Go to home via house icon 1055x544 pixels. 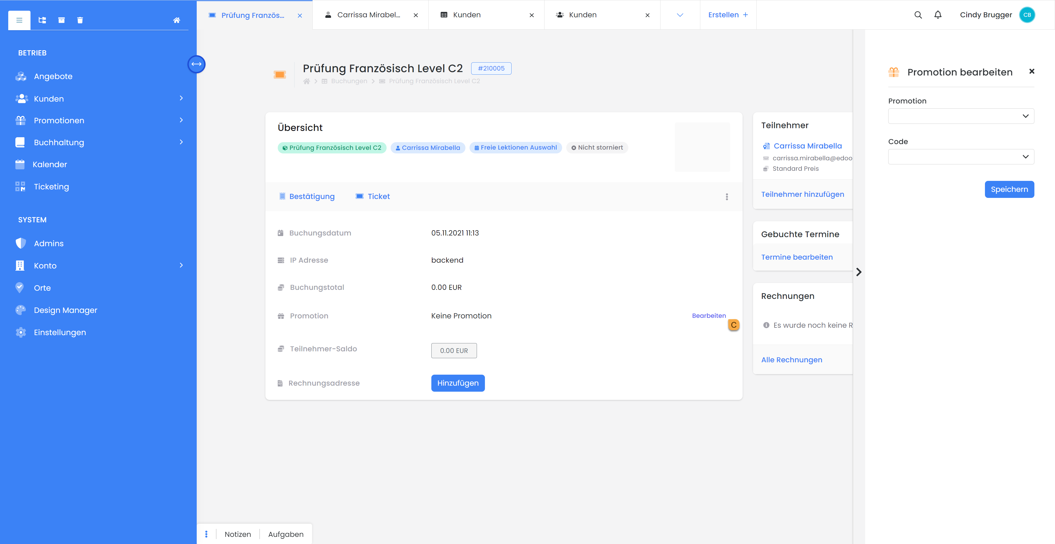click(176, 20)
